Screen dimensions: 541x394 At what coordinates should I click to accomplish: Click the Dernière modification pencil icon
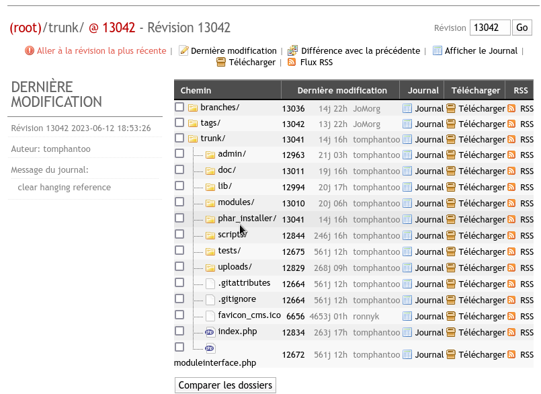tap(183, 50)
